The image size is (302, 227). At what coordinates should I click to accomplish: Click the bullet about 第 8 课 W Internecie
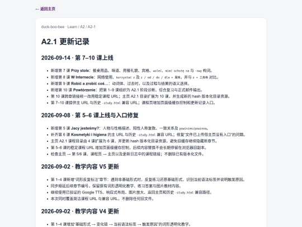135,77
